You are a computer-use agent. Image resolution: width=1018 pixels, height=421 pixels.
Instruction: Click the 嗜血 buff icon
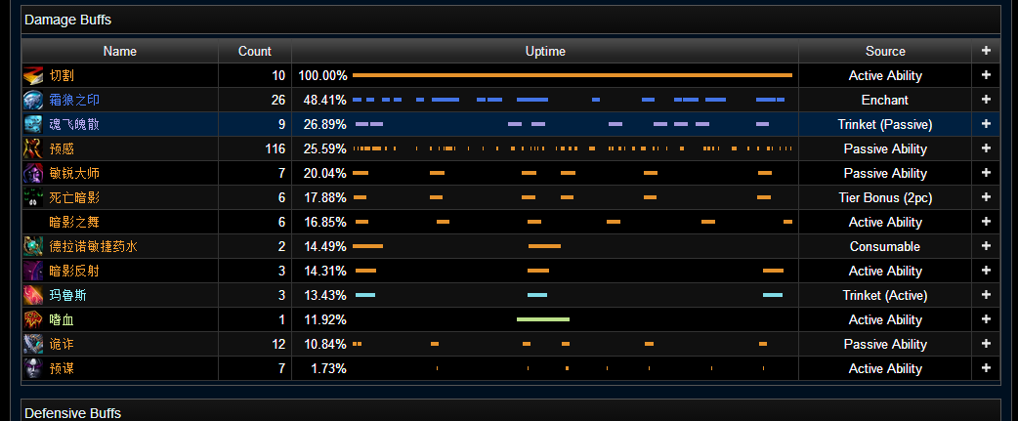[x=33, y=319]
